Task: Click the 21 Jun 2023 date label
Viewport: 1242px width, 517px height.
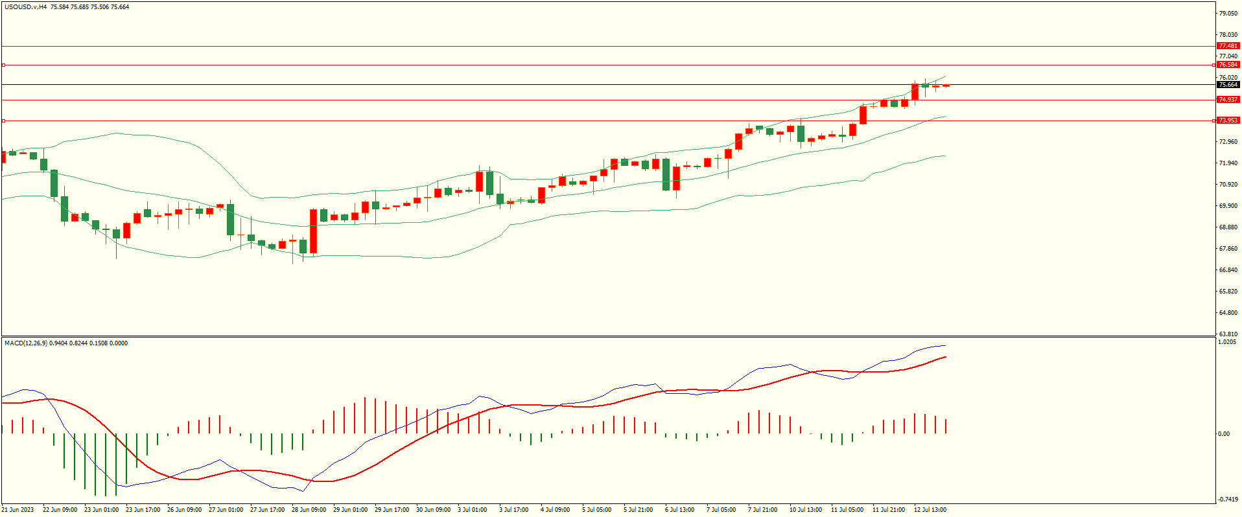Action: (x=18, y=510)
